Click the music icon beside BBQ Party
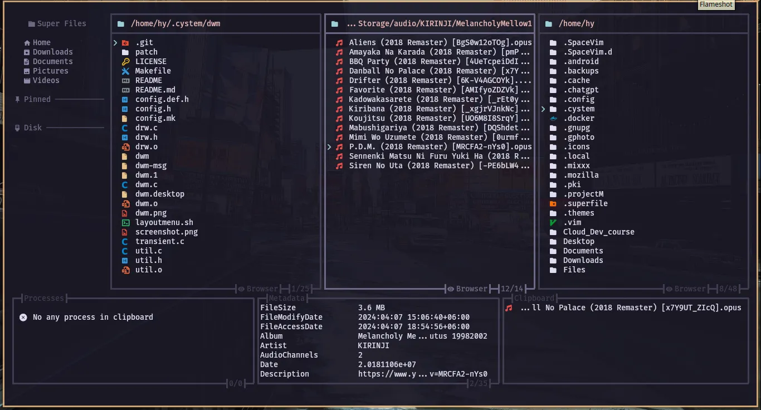Viewport: 761px width, 410px height. coord(339,62)
